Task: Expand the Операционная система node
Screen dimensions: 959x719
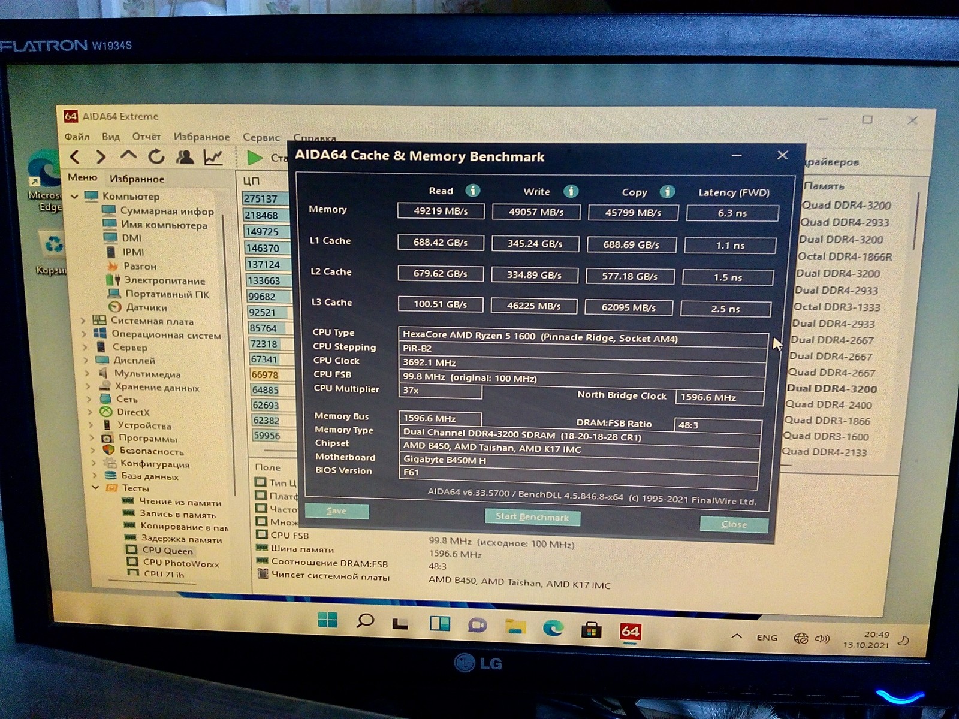Action: [x=85, y=334]
